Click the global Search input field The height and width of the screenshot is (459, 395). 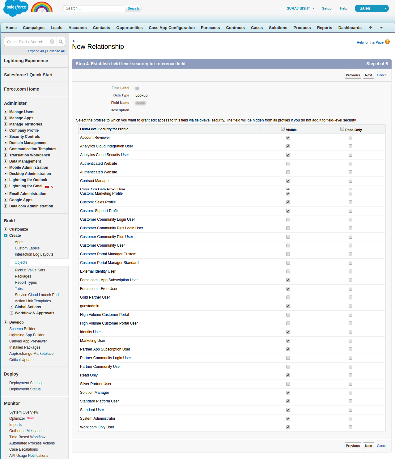pyautogui.click(x=94, y=8)
